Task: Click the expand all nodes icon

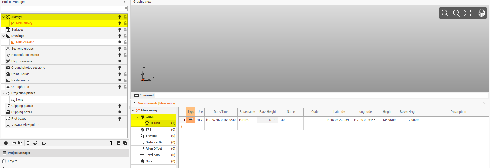Action: click(x=118, y=143)
